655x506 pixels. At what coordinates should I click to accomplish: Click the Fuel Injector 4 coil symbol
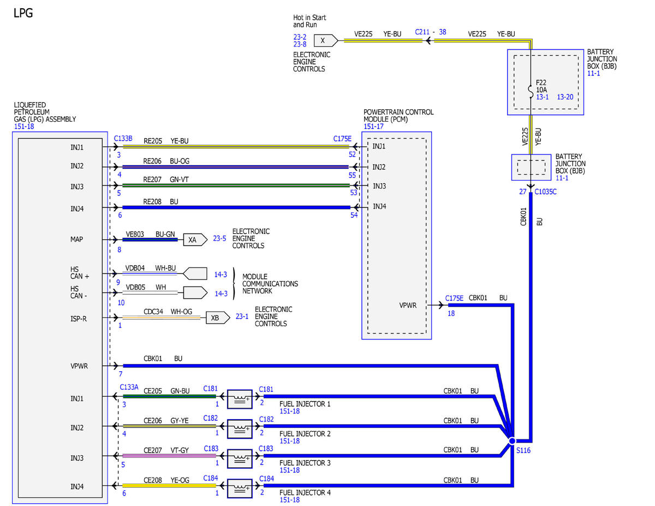(240, 489)
